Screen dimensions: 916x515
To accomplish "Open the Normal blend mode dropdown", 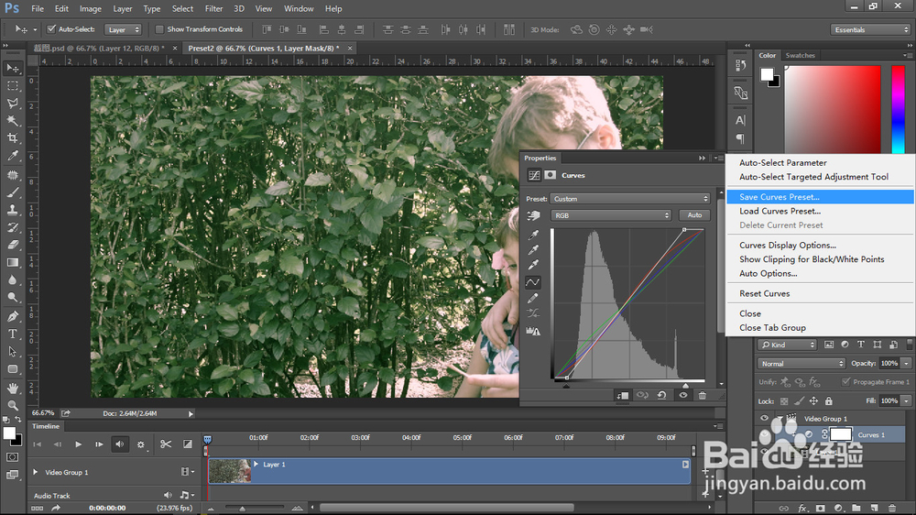I will coord(801,364).
